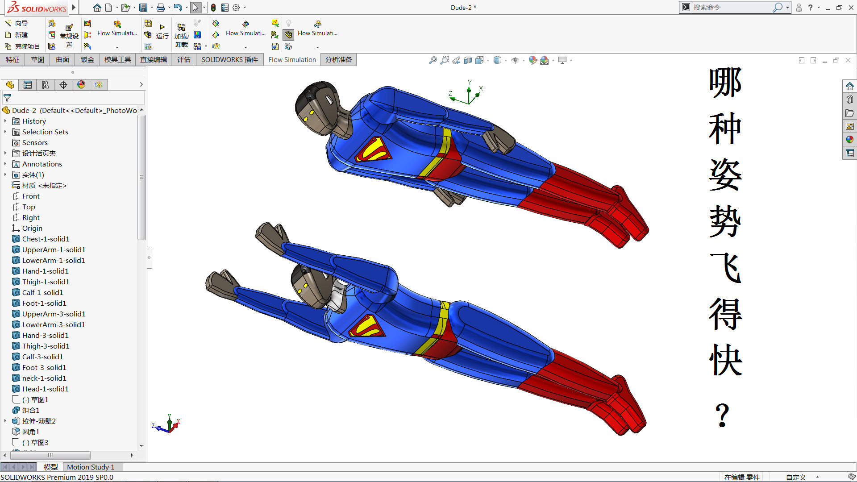Open the ConfigurationManager tab icon
857x482 pixels.
point(46,85)
